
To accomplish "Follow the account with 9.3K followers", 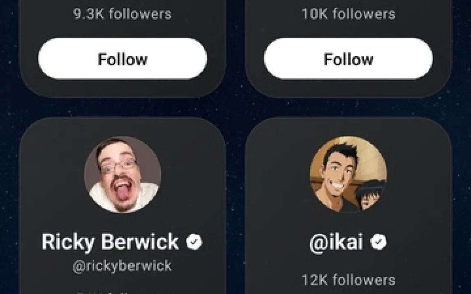I will [x=122, y=59].
